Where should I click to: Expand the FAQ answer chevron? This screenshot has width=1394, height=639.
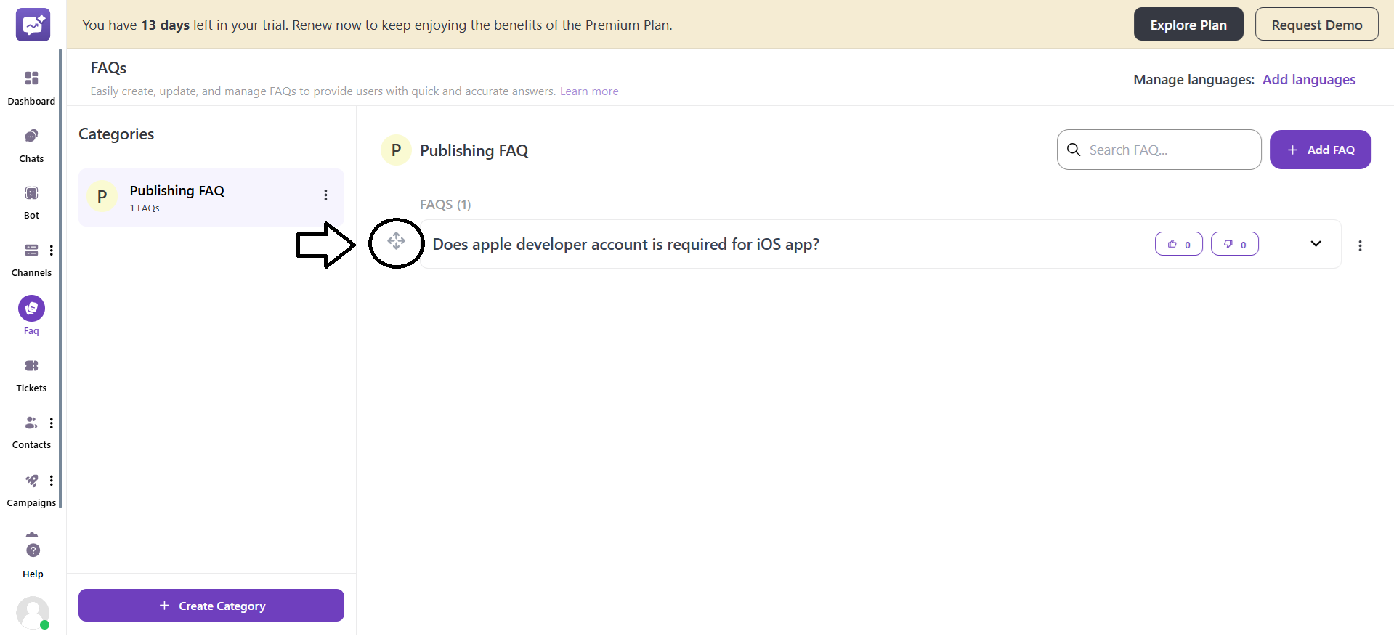1316,244
